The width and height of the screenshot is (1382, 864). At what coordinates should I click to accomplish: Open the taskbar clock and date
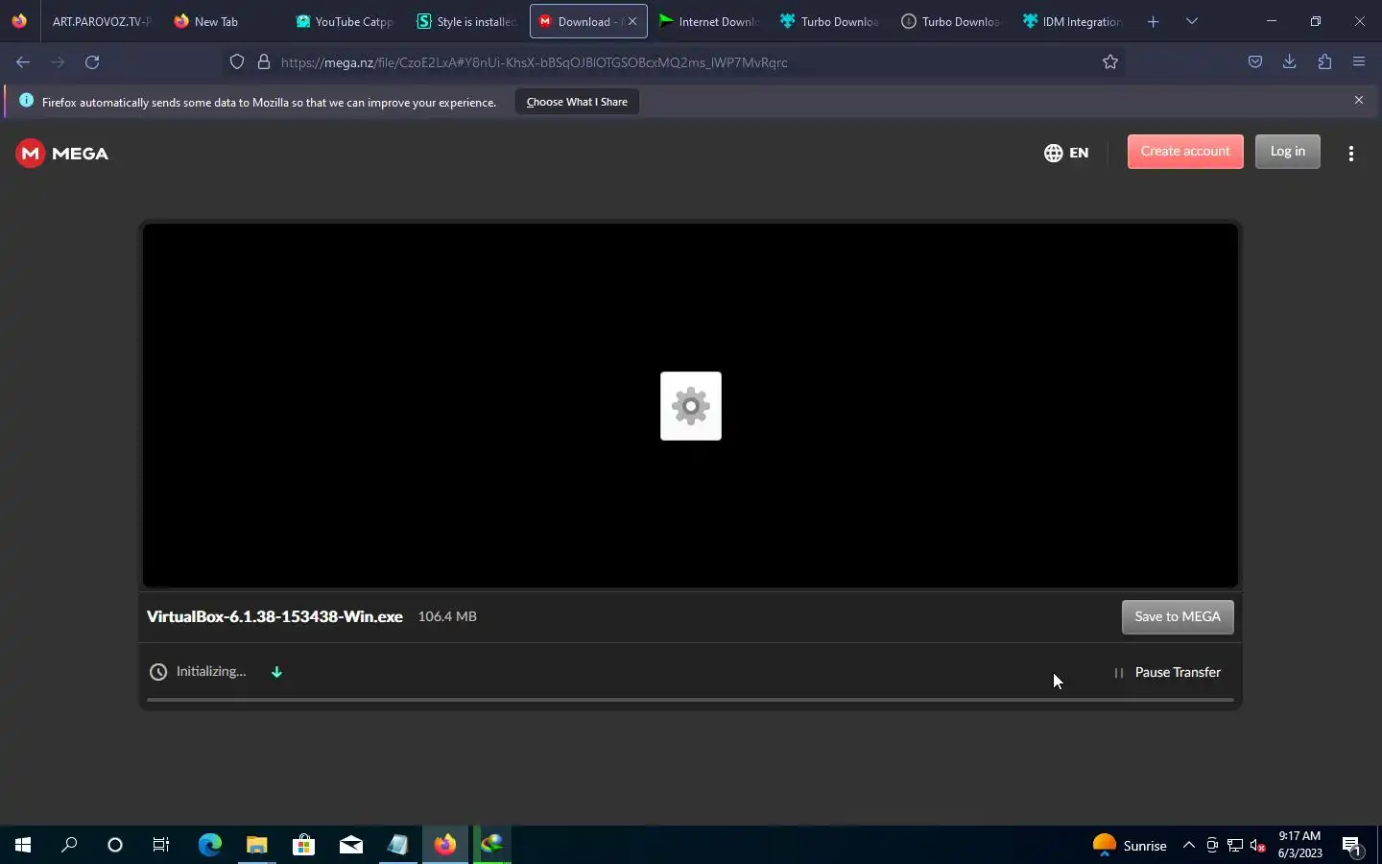(1299, 845)
